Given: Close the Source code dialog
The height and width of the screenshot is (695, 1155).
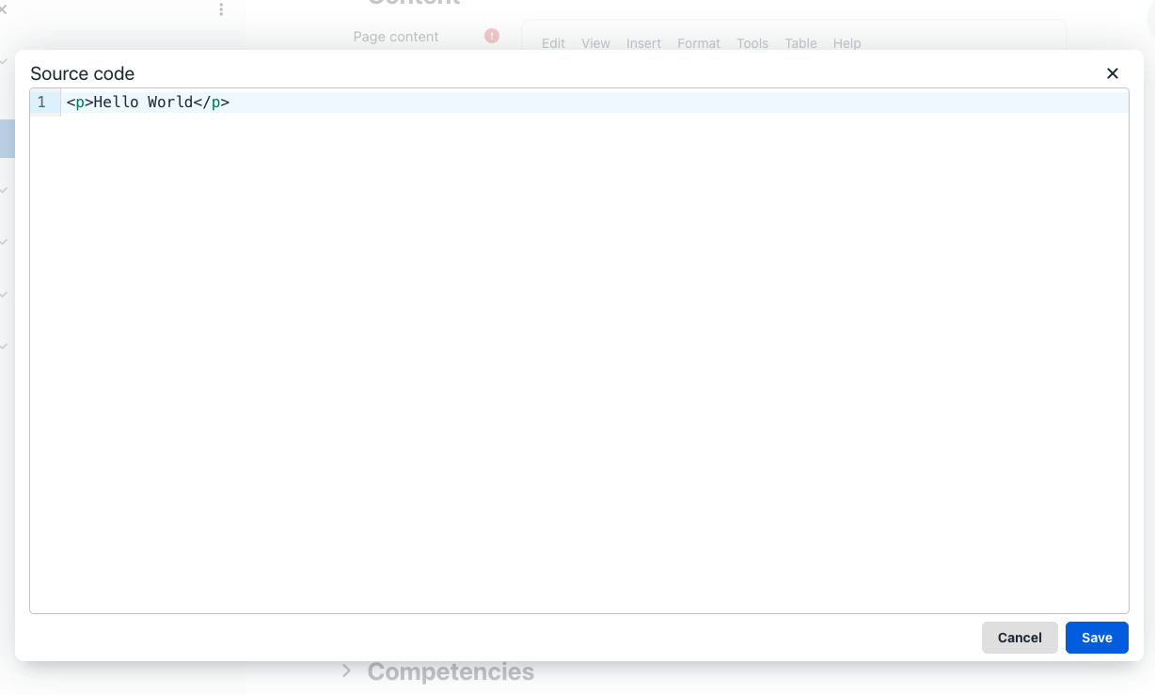Looking at the screenshot, I should pos(1113,73).
